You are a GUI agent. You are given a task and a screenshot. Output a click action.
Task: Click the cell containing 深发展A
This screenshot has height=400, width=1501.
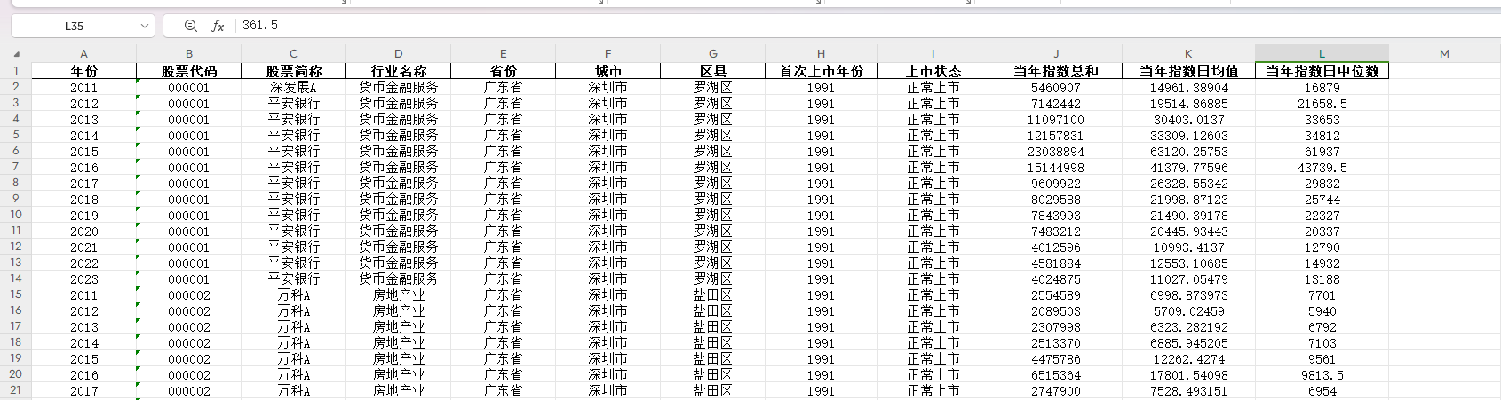click(294, 88)
